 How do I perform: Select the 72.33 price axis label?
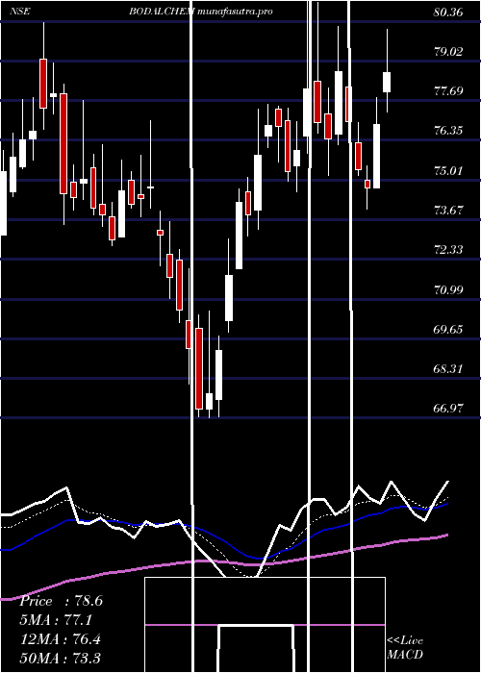tap(448, 249)
